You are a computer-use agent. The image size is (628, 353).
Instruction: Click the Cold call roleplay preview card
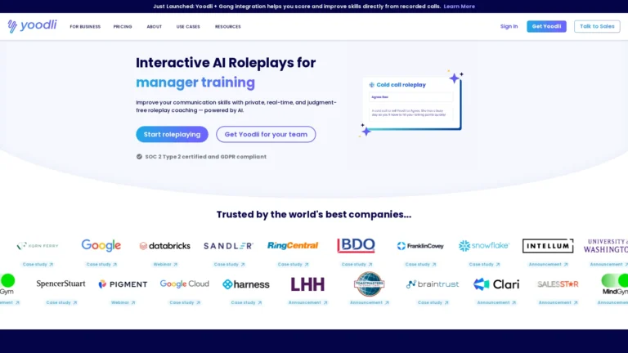413,102
